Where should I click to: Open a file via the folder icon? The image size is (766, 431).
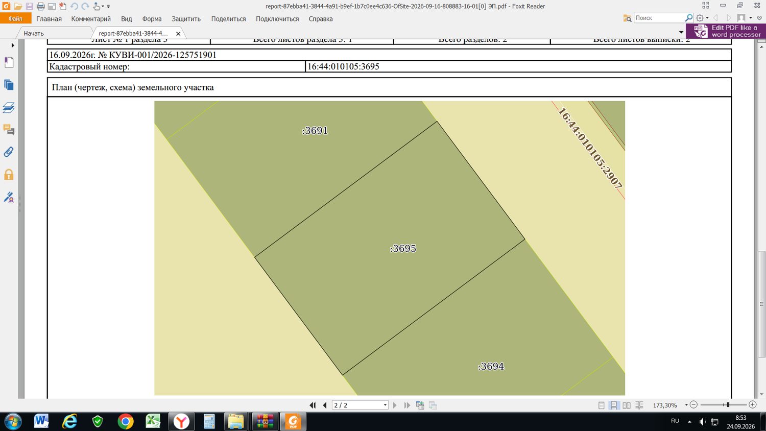click(x=18, y=7)
